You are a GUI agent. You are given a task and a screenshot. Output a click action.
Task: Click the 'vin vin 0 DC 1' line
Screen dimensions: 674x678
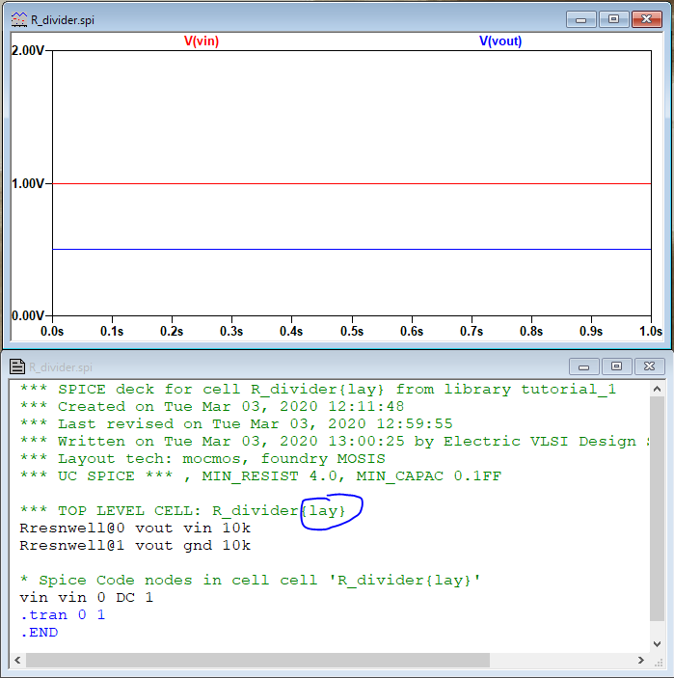(87, 598)
